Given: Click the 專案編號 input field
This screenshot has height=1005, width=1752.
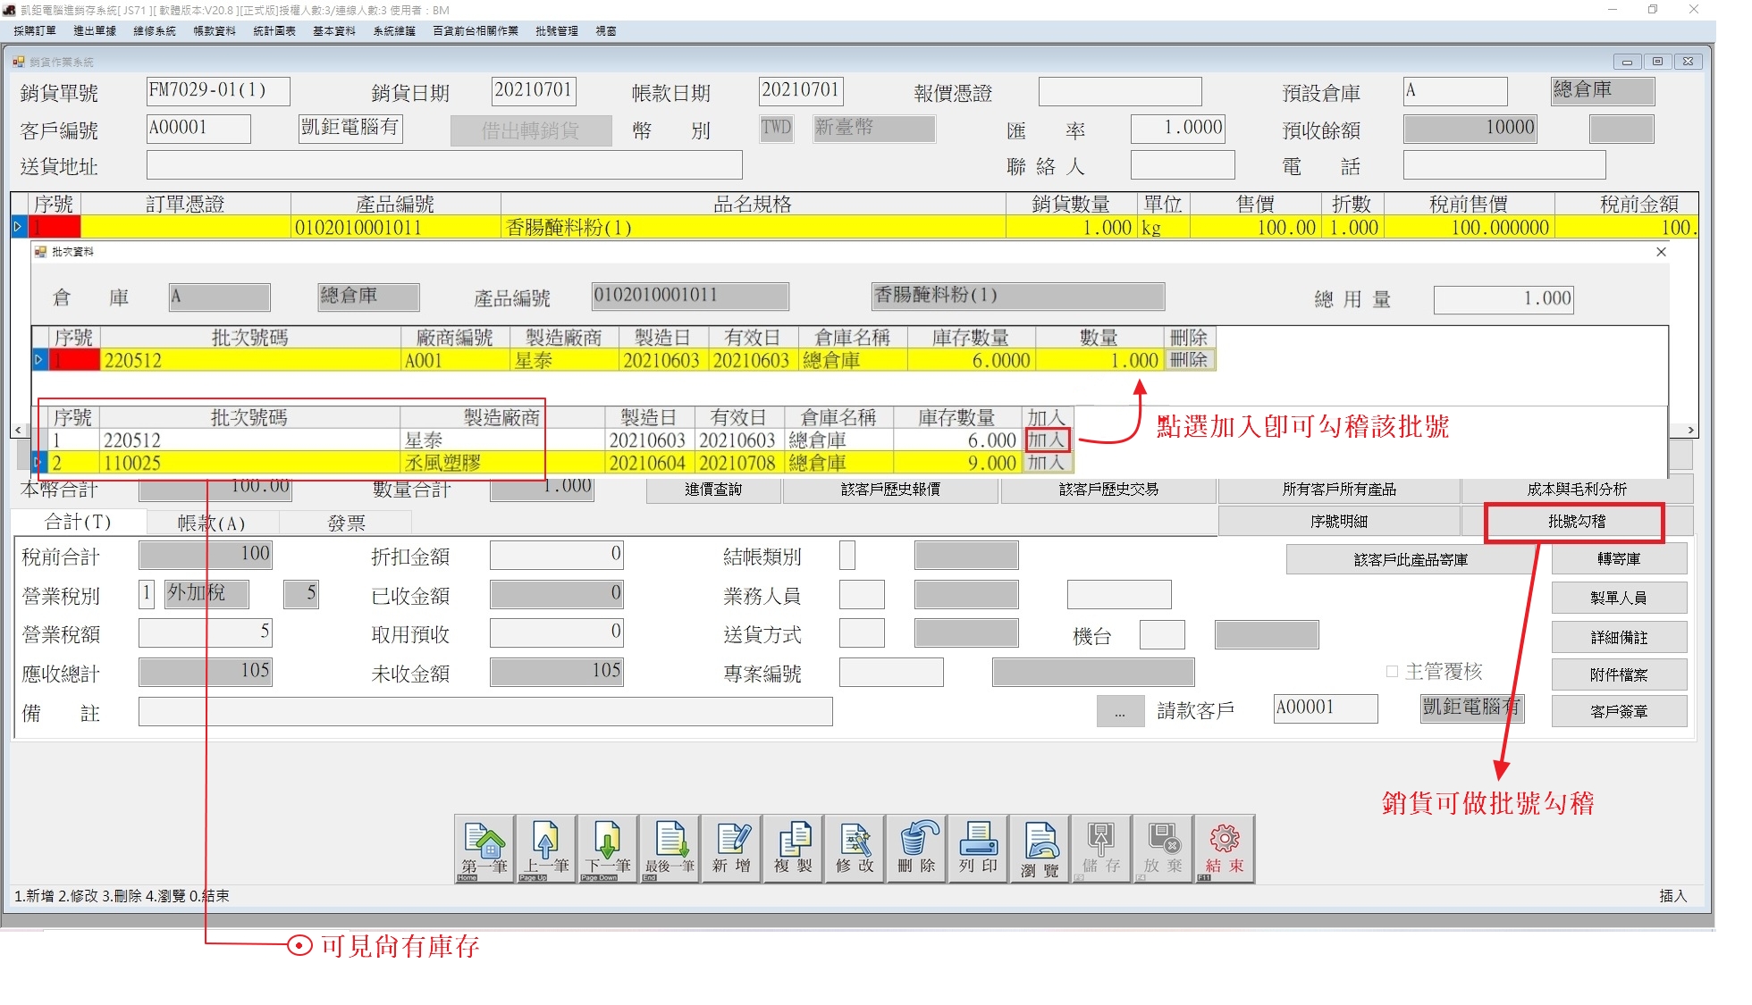Looking at the screenshot, I should point(891,673).
